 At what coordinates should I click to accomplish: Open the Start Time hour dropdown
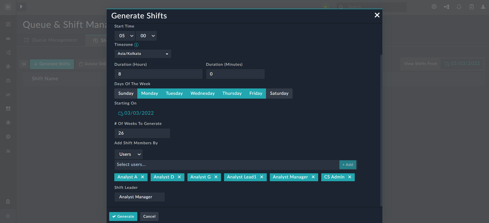[x=125, y=36]
